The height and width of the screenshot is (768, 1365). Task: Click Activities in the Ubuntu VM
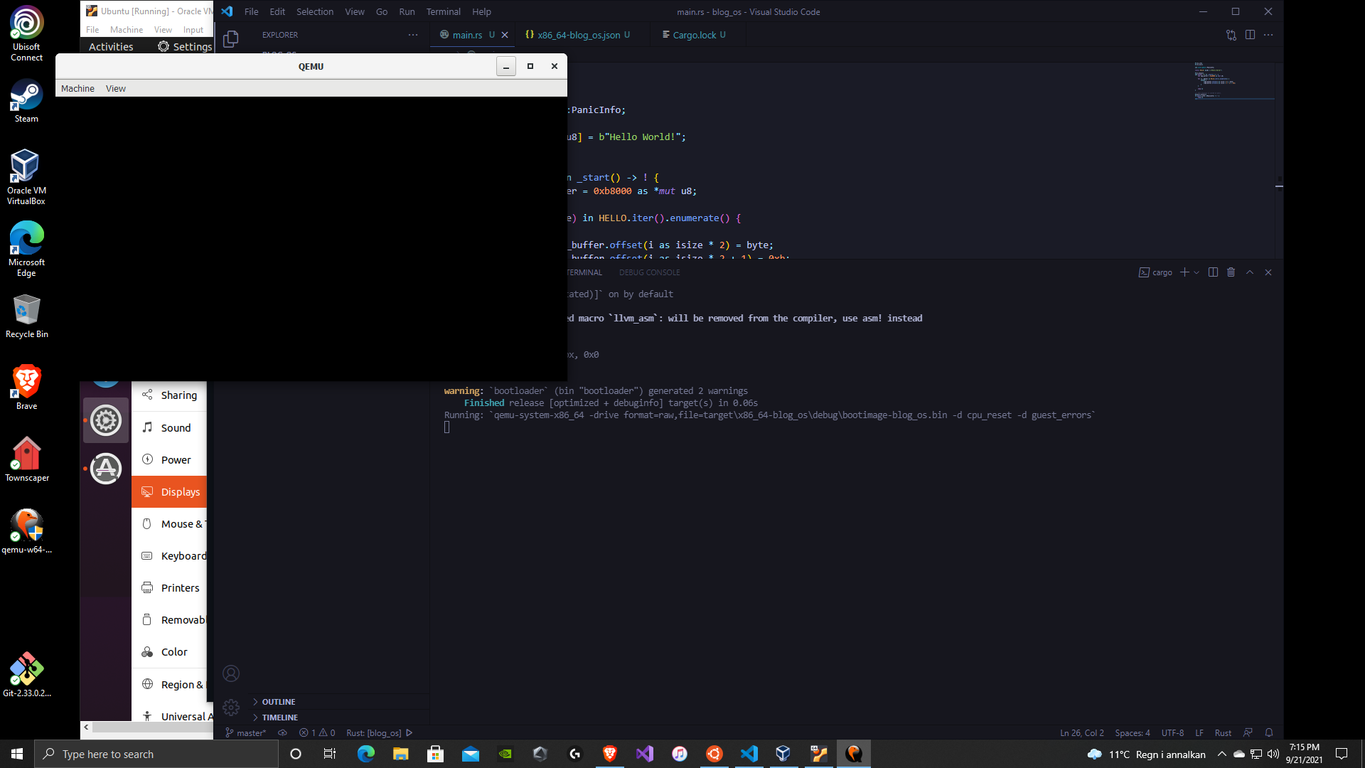click(111, 47)
